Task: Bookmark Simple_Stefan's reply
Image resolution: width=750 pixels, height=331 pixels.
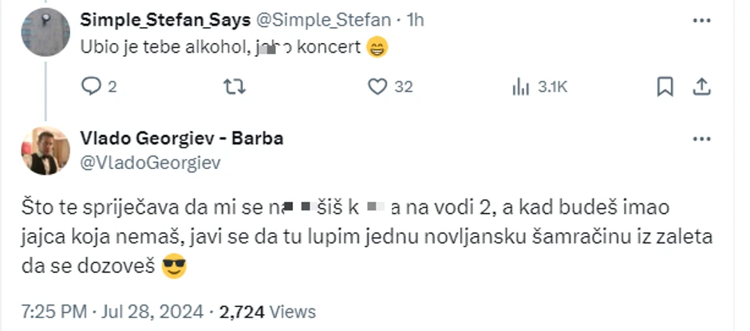Action: pos(665,87)
